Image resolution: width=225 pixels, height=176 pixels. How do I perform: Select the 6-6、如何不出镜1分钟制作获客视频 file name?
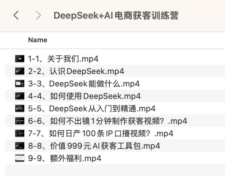pos(108,121)
